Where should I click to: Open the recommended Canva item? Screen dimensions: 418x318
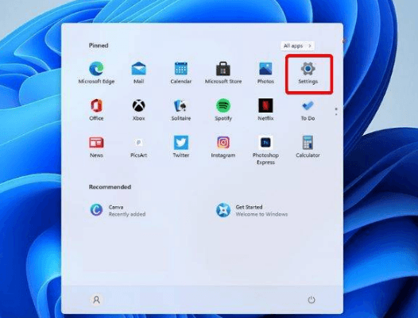[118, 210]
